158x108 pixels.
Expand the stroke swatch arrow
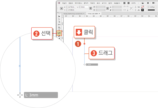(145, 10)
